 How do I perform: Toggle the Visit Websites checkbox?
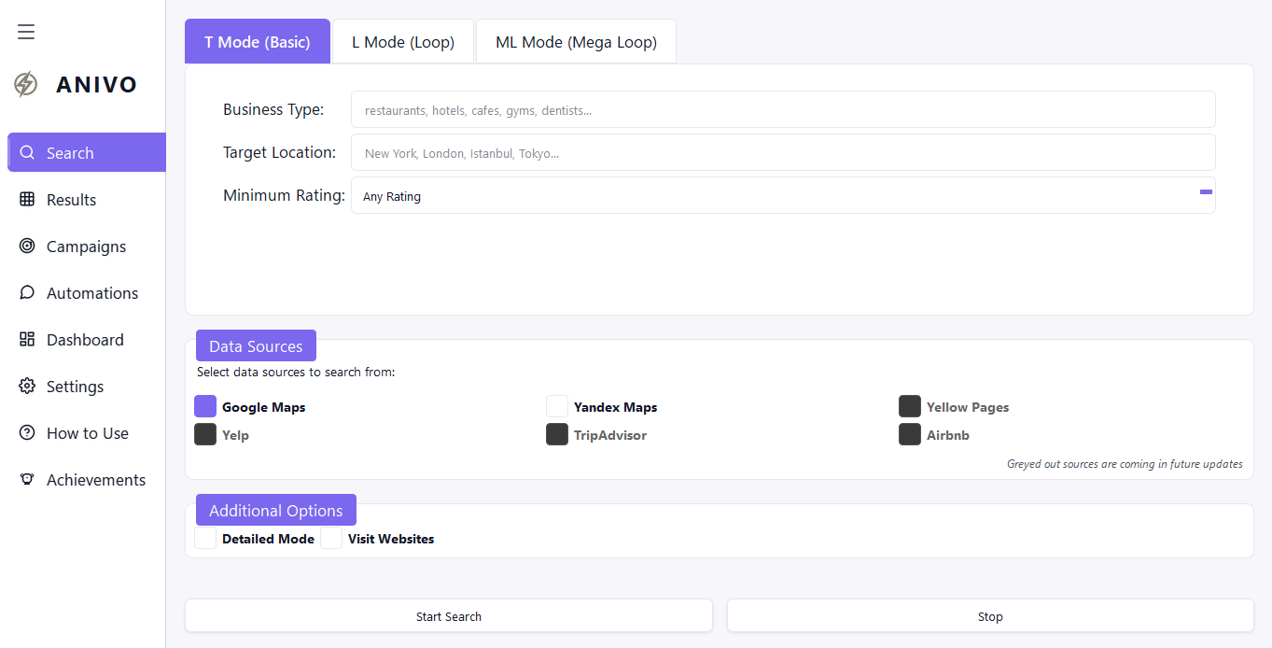pos(331,539)
